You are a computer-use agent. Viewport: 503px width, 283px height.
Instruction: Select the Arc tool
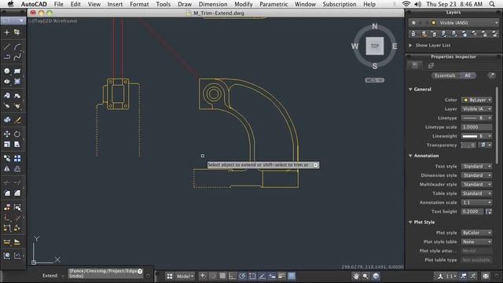click(17, 47)
